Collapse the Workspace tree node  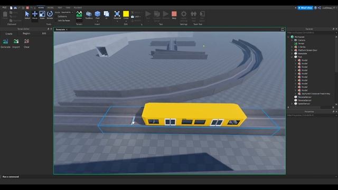click(288, 37)
